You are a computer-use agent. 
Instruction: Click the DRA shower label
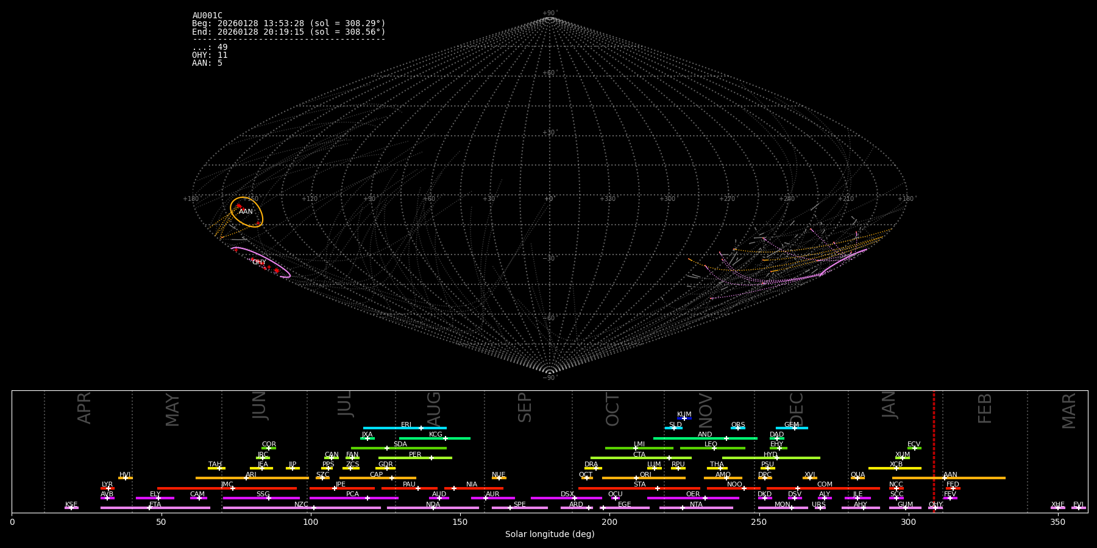(591, 465)
